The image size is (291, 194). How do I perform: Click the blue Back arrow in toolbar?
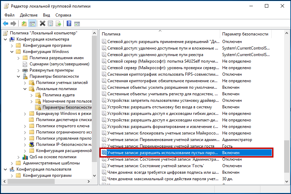[x=6, y=24]
